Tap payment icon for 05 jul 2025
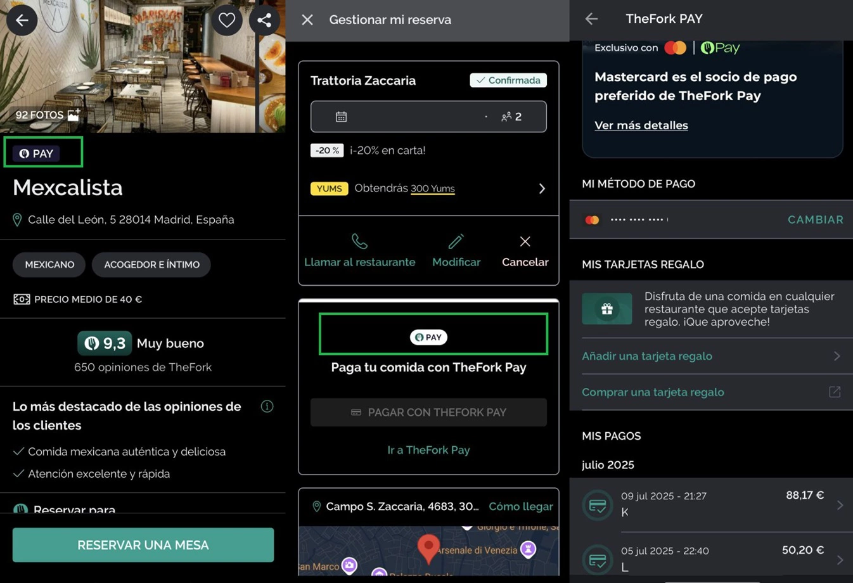 [x=598, y=560]
